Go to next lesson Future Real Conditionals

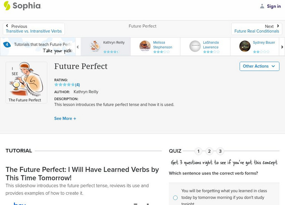click(256, 29)
